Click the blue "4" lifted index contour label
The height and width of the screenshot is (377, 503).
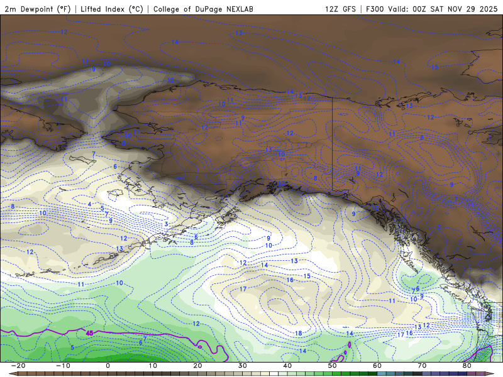90,204
